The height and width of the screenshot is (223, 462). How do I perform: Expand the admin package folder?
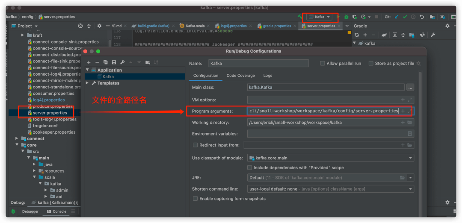(46, 190)
